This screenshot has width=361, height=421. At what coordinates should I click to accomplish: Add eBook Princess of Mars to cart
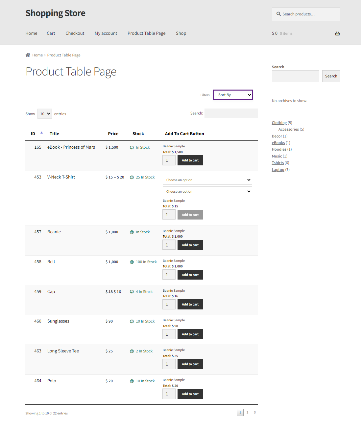pos(190,160)
